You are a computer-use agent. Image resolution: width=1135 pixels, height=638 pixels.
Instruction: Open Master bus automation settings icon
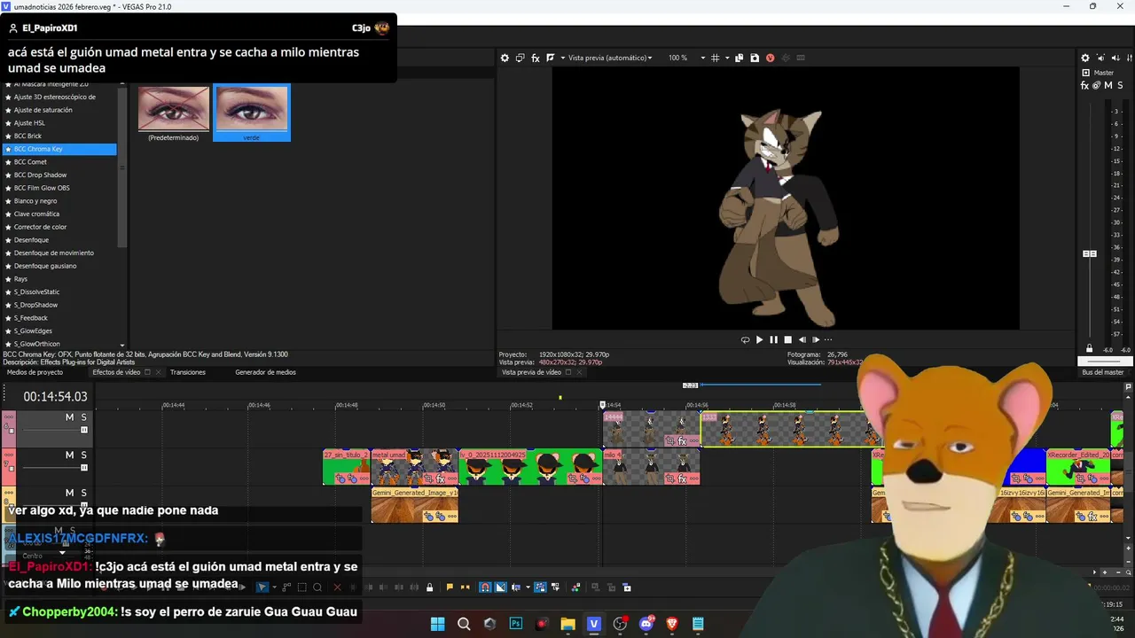(1097, 86)
